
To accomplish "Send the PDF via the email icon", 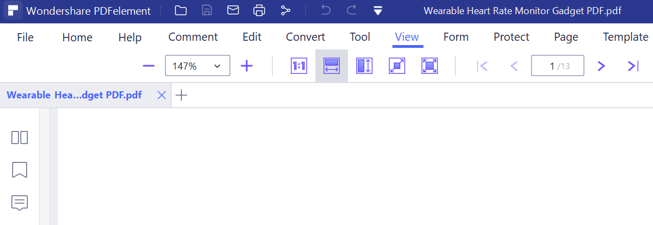I will [x=233, y=10].
